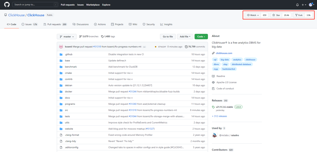Open the utils folder

[67, 123]
